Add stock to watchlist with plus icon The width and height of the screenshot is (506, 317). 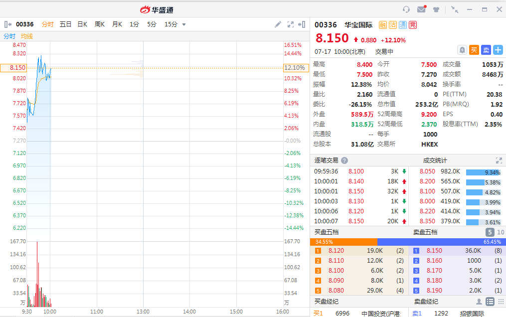(x=498, y=50)
